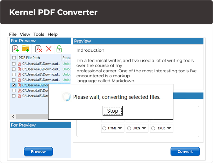Open the Tools menu
The image size is (213, 163).
tap(39, 34)
